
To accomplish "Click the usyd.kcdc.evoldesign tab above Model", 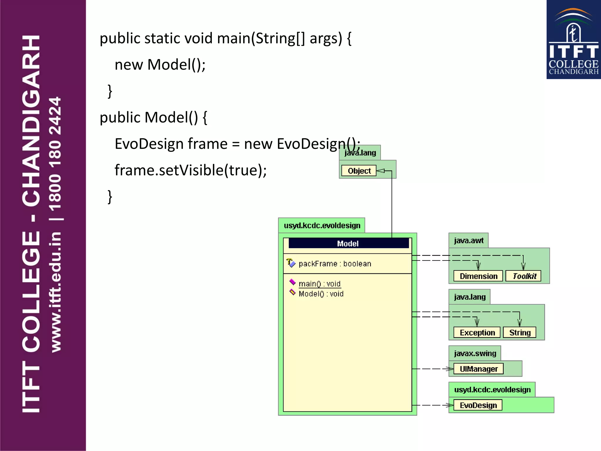I will tap(322, 225).
